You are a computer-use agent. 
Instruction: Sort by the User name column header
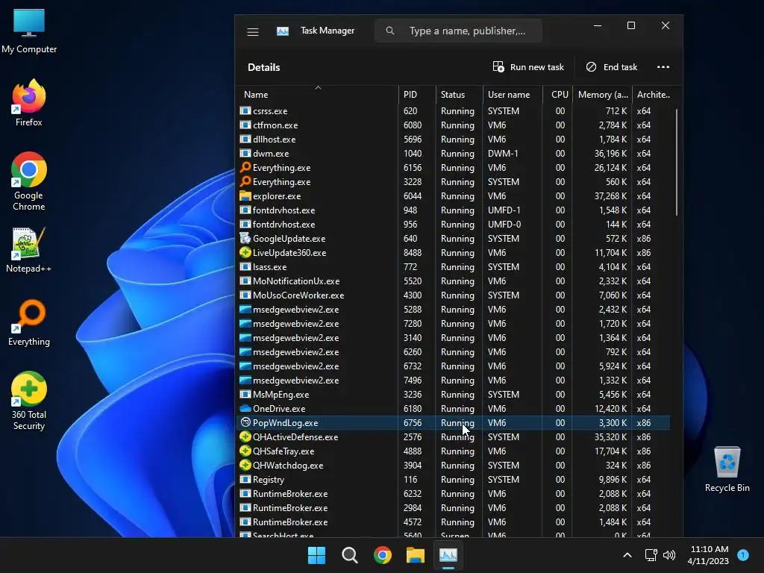pos(513,95)
